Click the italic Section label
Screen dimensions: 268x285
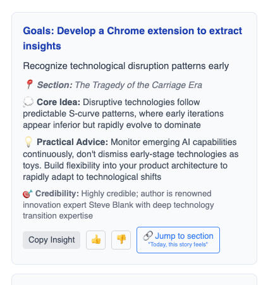point(55,85)
